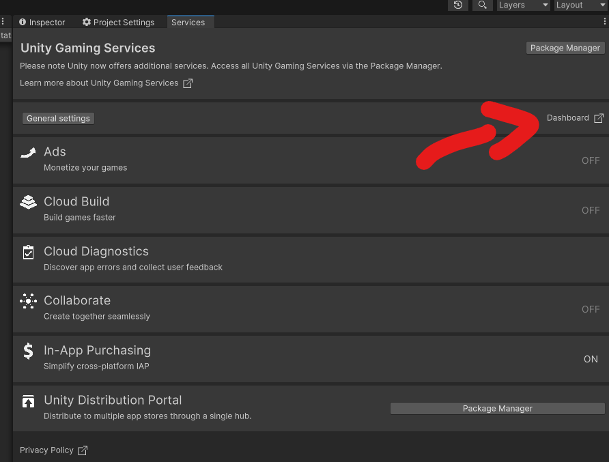Toggle the In-App Purchasing ON status
Image resolution: width=609 pixels, height=462 pixels.
(591, 359)
